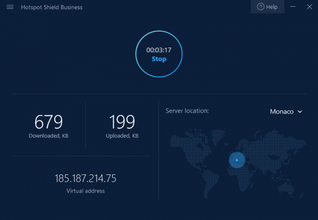Click the connection timer 00:03:17
The image size is (318, 220).
click(x=159, y=50)
